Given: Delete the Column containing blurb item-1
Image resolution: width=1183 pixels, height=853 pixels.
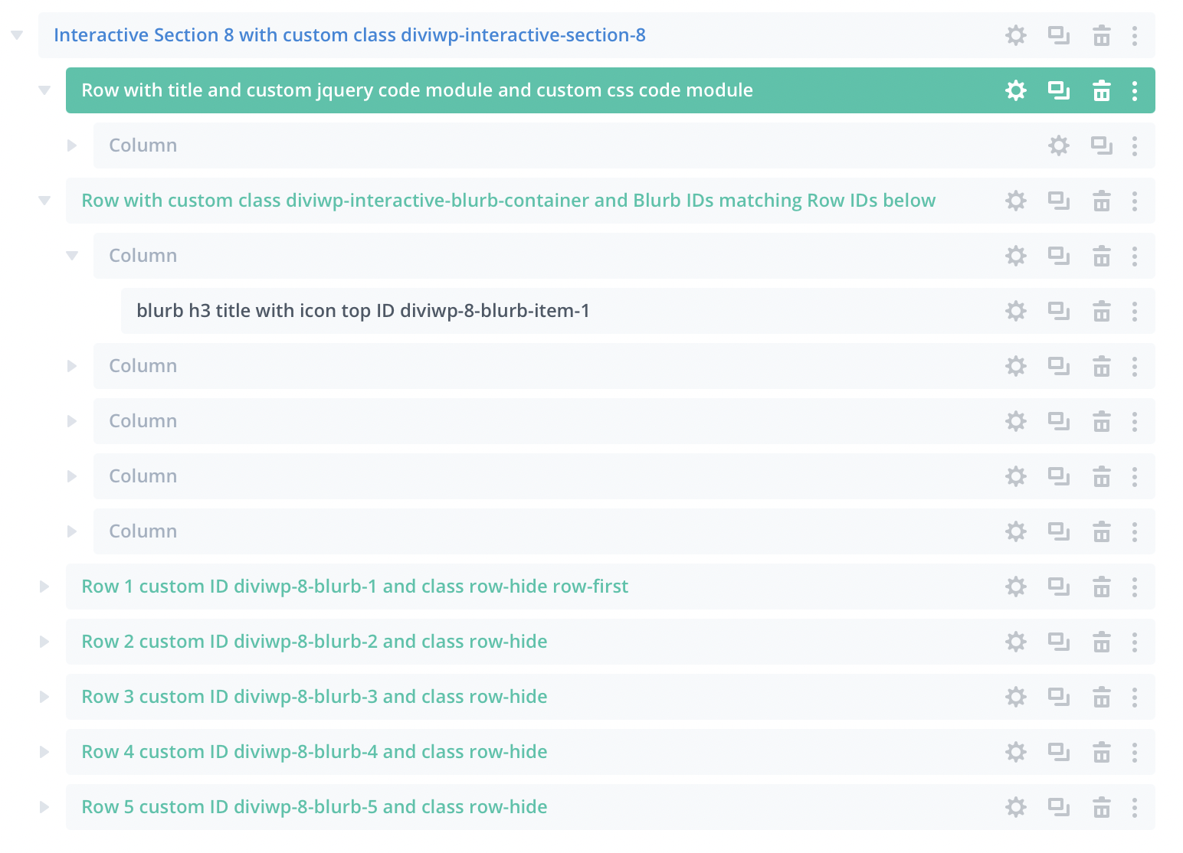Looking at the screenshot, I should (1102, 256).
